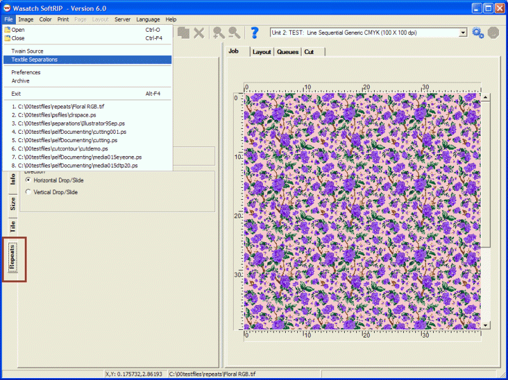Screen dimensions: 508x380
Task: Switch to the Cut tab
Action: tap(313, 52)
